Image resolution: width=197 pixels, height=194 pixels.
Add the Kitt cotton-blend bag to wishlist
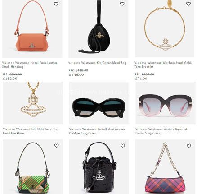tap(122, 4)
